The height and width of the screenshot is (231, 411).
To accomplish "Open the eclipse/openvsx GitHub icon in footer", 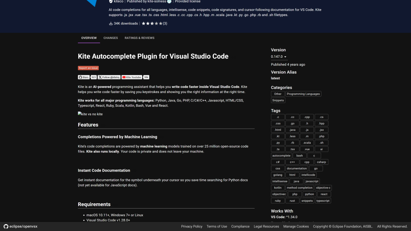I will tap(6, 226).
